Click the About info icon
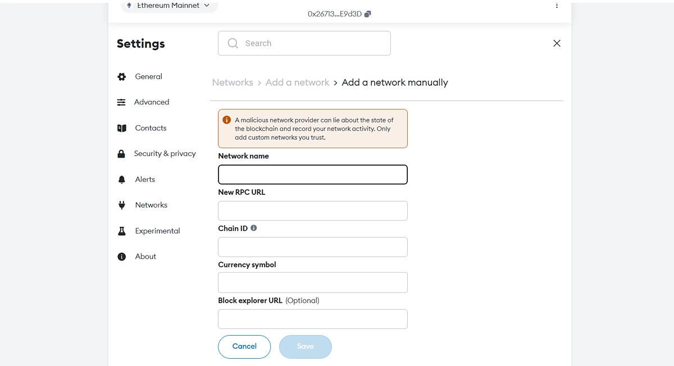The height and width of the screenshot is (366, 674). [x=121, y=257]
